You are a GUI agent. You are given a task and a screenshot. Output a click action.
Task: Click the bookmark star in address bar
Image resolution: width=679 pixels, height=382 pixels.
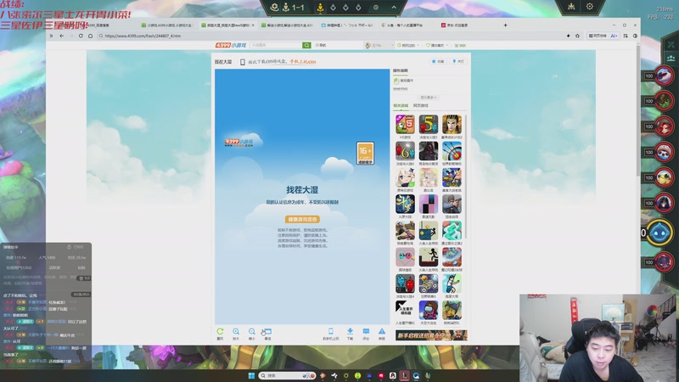(x=577, y=36)
